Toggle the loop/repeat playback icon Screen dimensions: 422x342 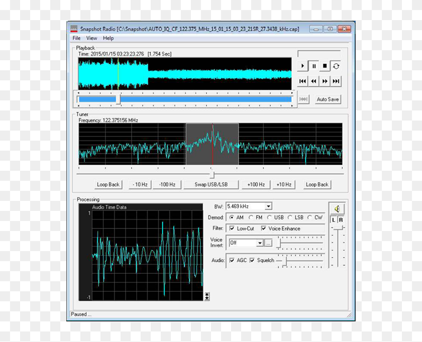pos(336,66)
